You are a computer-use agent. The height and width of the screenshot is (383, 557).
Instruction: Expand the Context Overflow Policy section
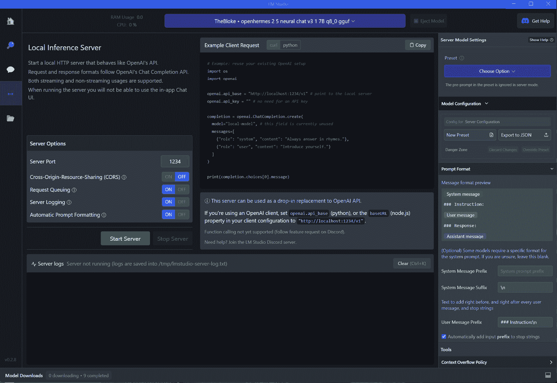pos(497,362)
